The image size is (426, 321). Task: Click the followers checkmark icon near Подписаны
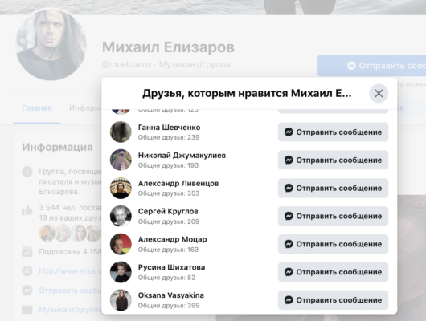[x=27, y=251]
